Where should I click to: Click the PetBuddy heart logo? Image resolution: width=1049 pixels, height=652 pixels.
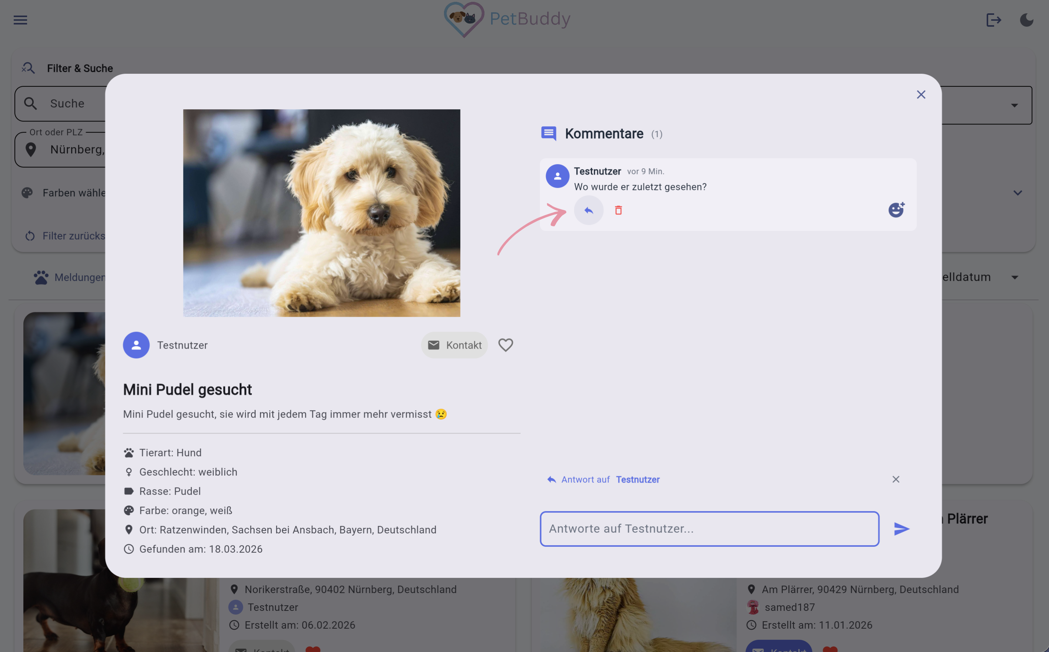[x=463, y=19]
